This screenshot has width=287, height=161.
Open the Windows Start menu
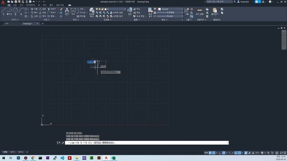4,158
